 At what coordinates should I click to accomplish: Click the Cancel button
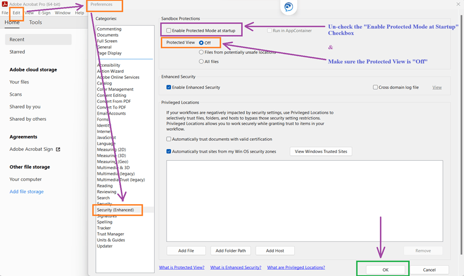(429, 270)
